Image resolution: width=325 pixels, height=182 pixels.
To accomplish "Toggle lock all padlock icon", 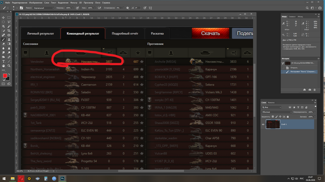I will click(288, 117).
